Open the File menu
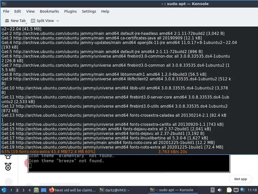258x194 pixels. click(x=6, y=11)
